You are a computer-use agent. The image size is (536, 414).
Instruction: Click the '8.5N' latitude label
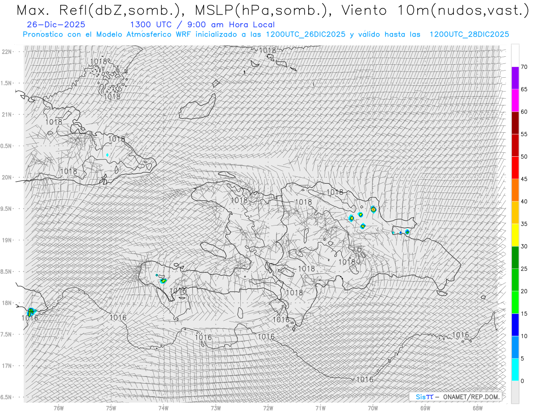click(x=7, y=272)
